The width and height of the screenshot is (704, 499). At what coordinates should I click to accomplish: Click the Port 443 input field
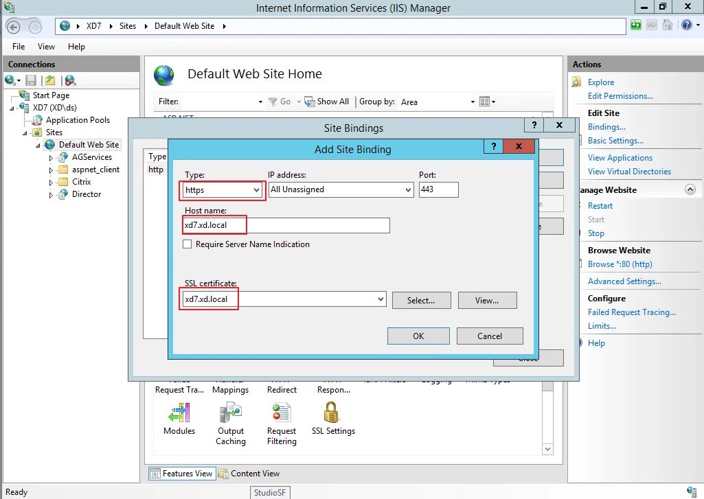pos(439,189)
